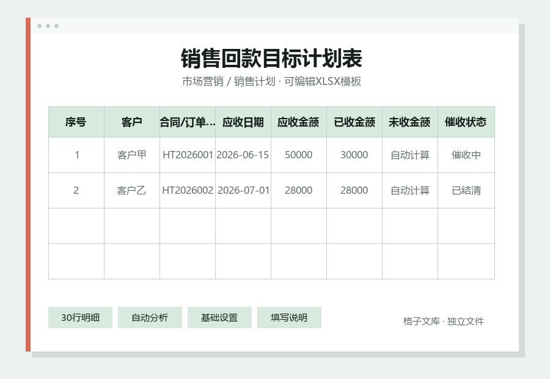Click the 自动分析 tag button
This screenshot has width=550, height=379.
[150, 318]
